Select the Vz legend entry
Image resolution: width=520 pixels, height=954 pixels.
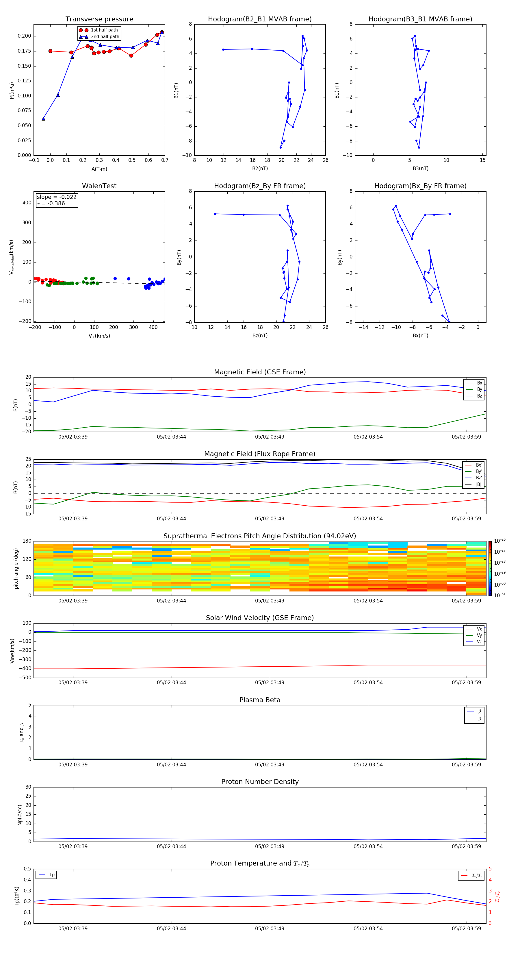click(474, 642)
